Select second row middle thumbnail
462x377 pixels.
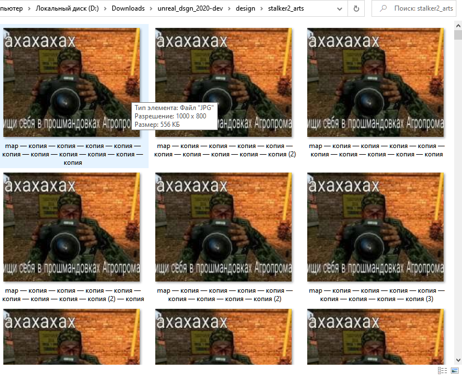point(223,227)
